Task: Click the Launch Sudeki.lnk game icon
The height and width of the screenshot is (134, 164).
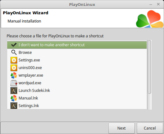Action: point(14,91)
